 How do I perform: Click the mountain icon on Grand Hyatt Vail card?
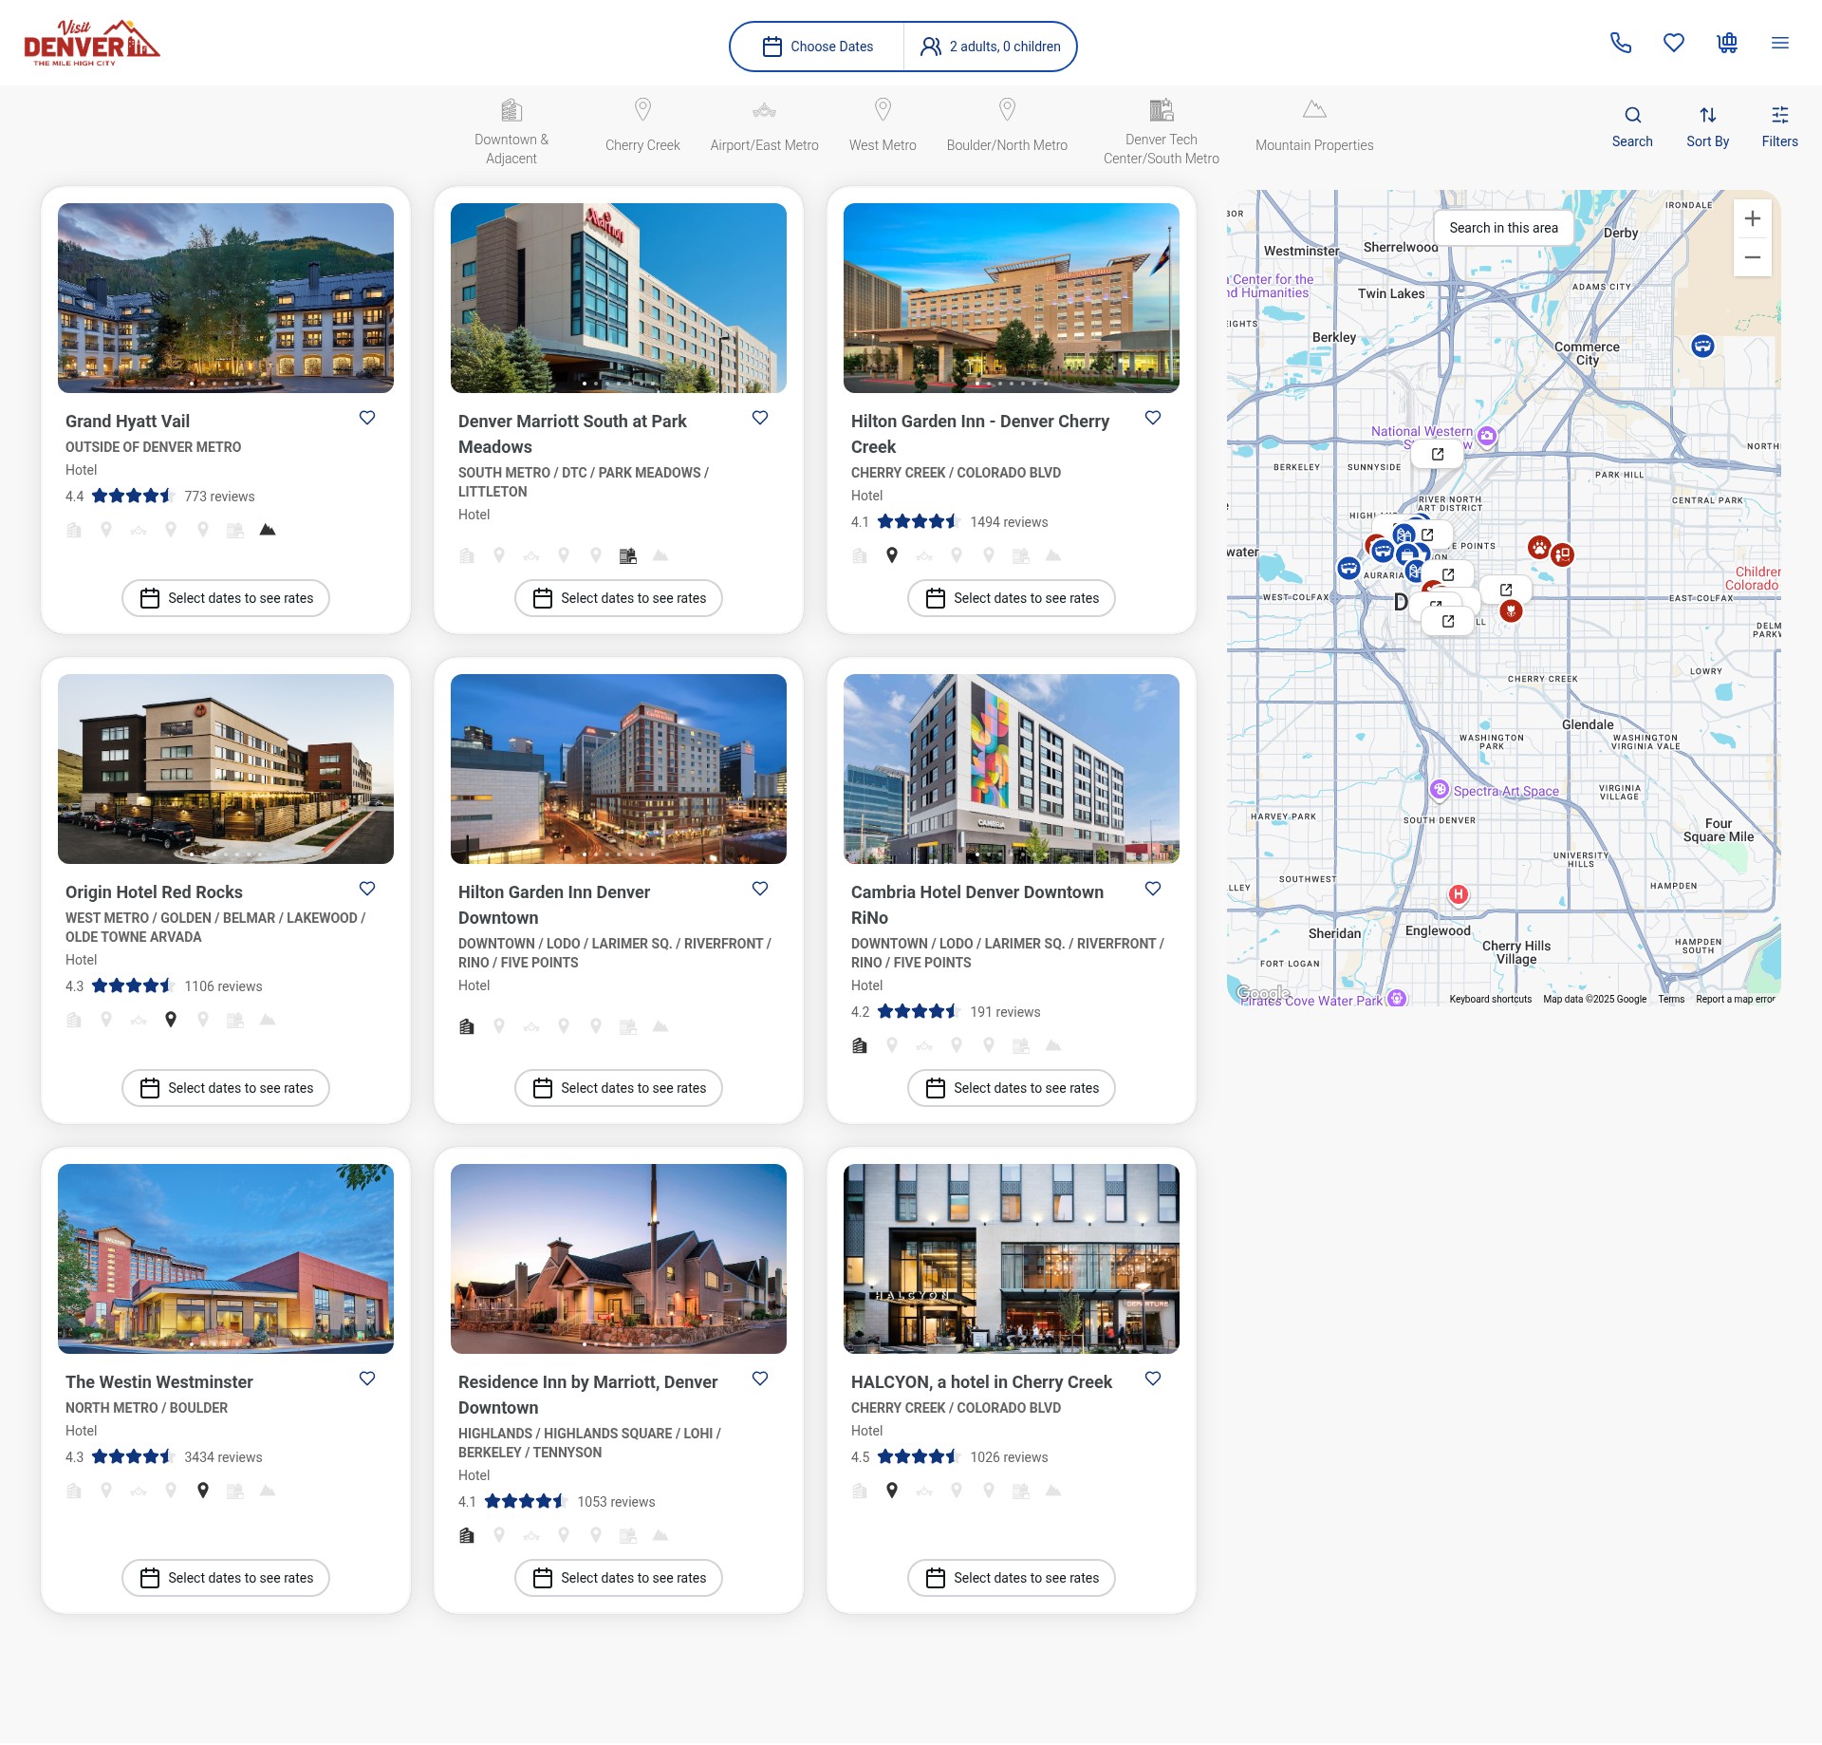coord(268,530)
